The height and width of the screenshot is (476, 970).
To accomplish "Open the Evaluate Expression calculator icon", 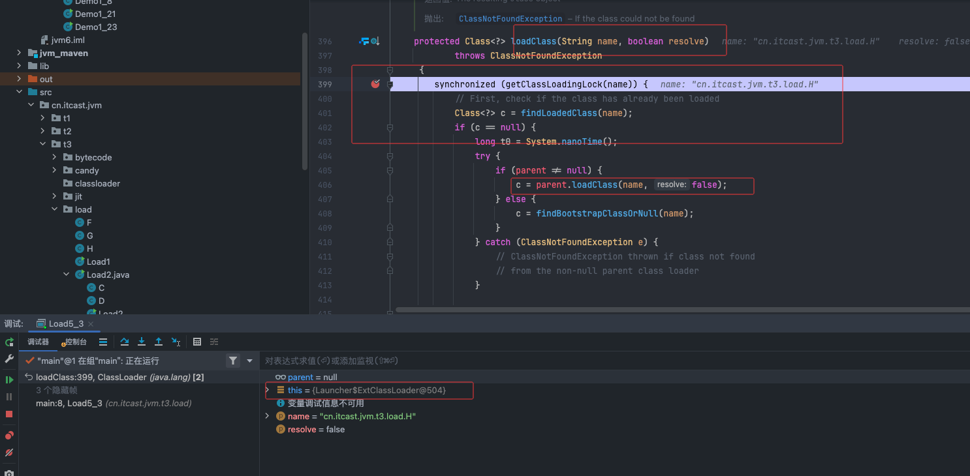I will click(x=197, y=342).
